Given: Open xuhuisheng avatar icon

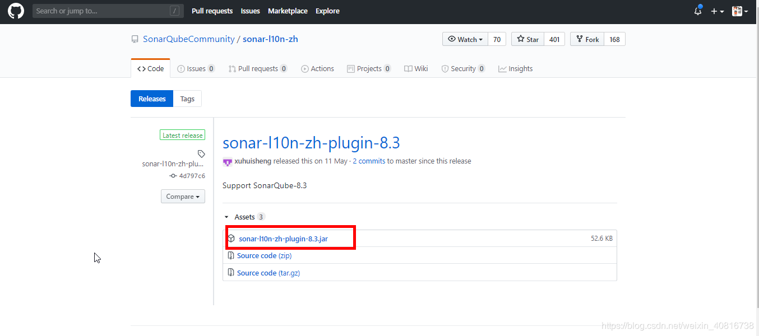Looking at the screenshot, I should coord(227,161).
